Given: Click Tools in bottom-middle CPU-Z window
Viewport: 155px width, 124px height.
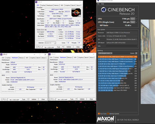Looking at the screenshot, I should pos(72,99).
